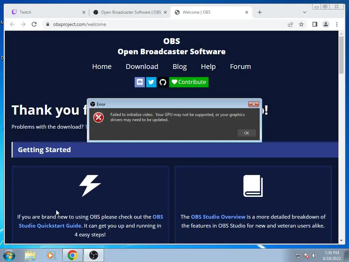Click the Chrome taskbar icon

click(72, 255)
